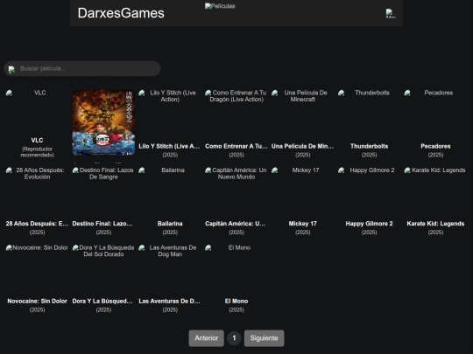This screenshot has height=354, width=473.
Task: Click the Demon Slayer movie poster thumbnail
Action: [x=103, y=122]
